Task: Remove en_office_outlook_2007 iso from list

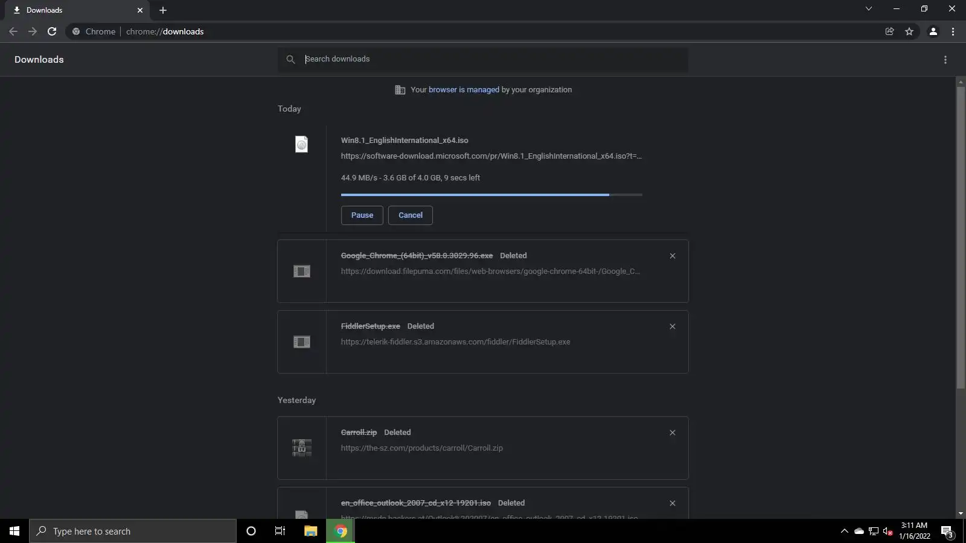Action: [673, 503]
